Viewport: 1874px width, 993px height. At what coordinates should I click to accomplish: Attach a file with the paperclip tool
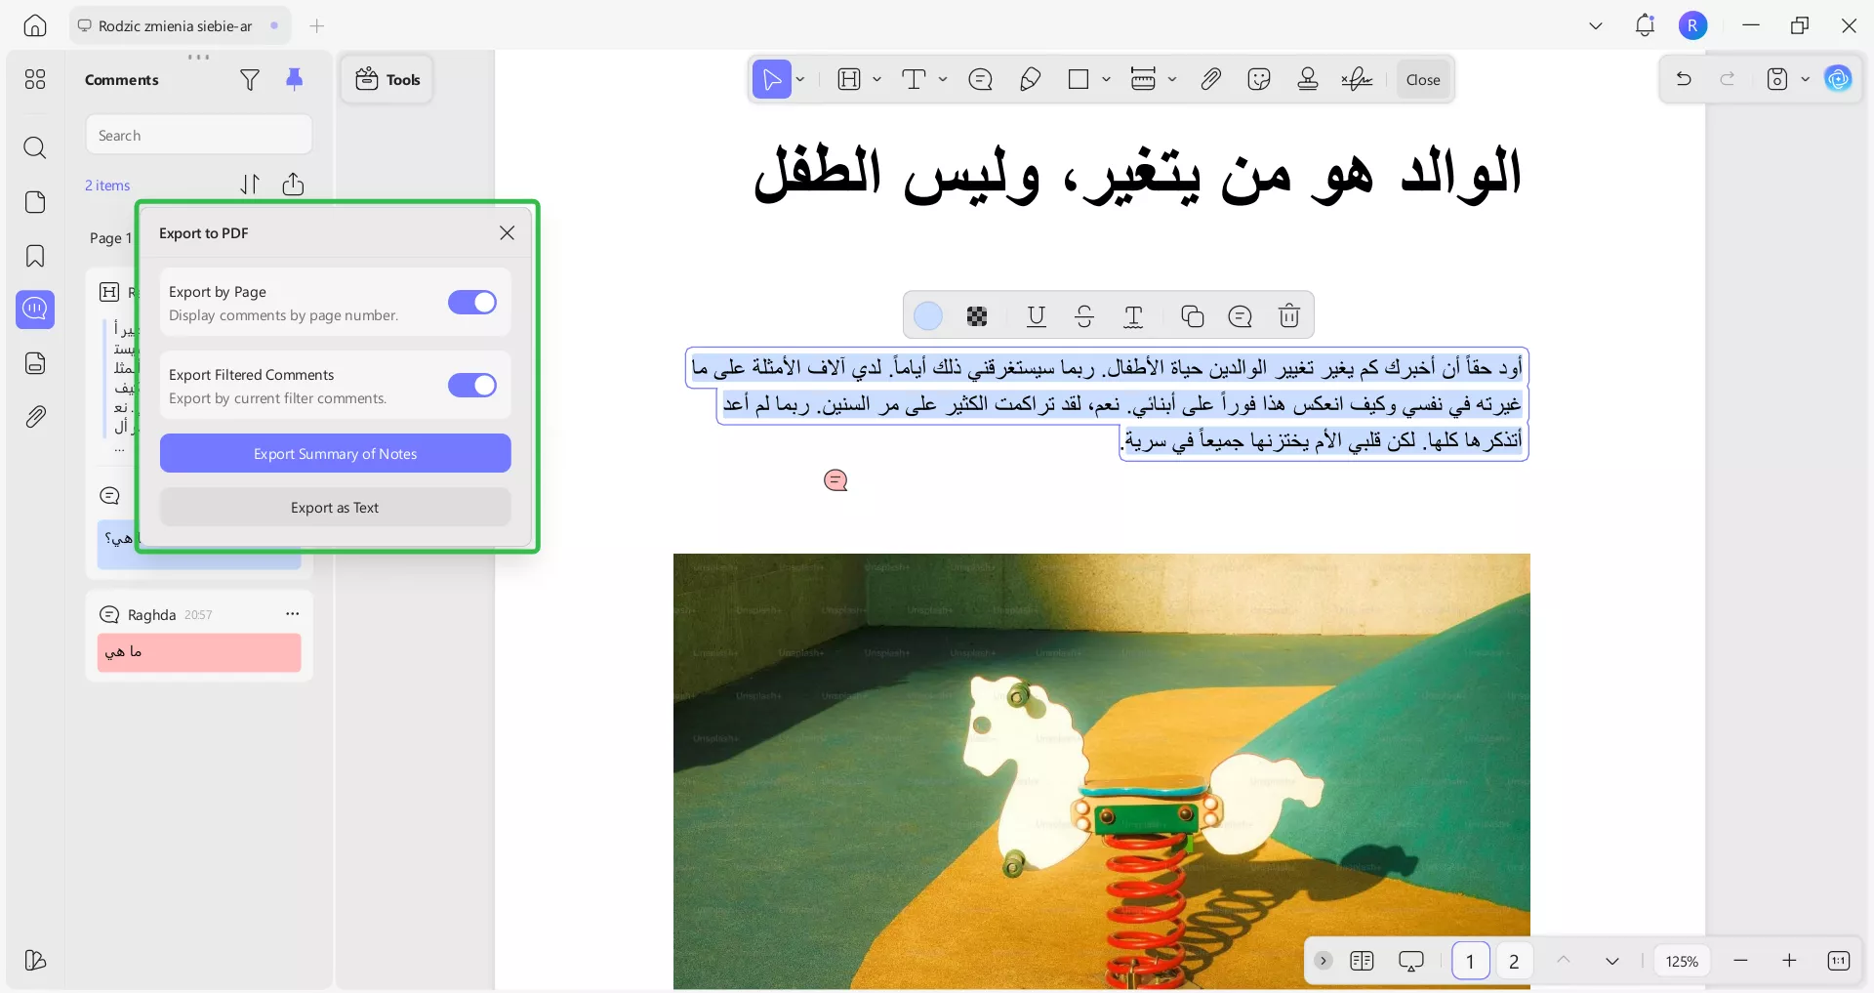pyautogui.click(x=1210, y=79)
